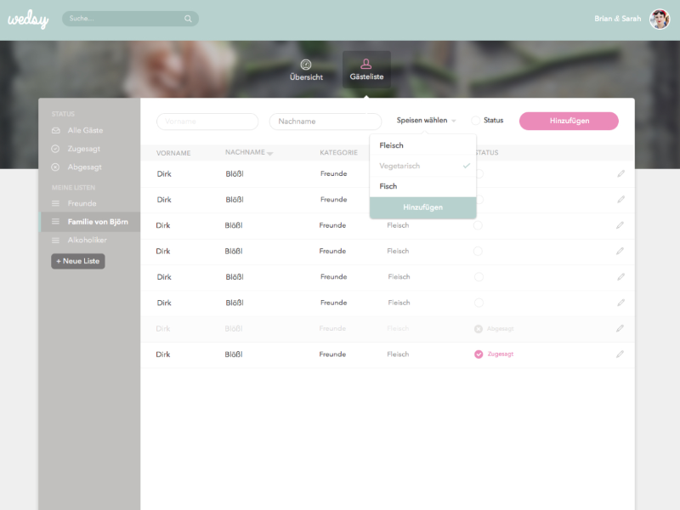Image resolution: width=680 pixels, height=510 pixels.
Task: Toggle the status circle on the second guest row
Action: tap(479, 199)
